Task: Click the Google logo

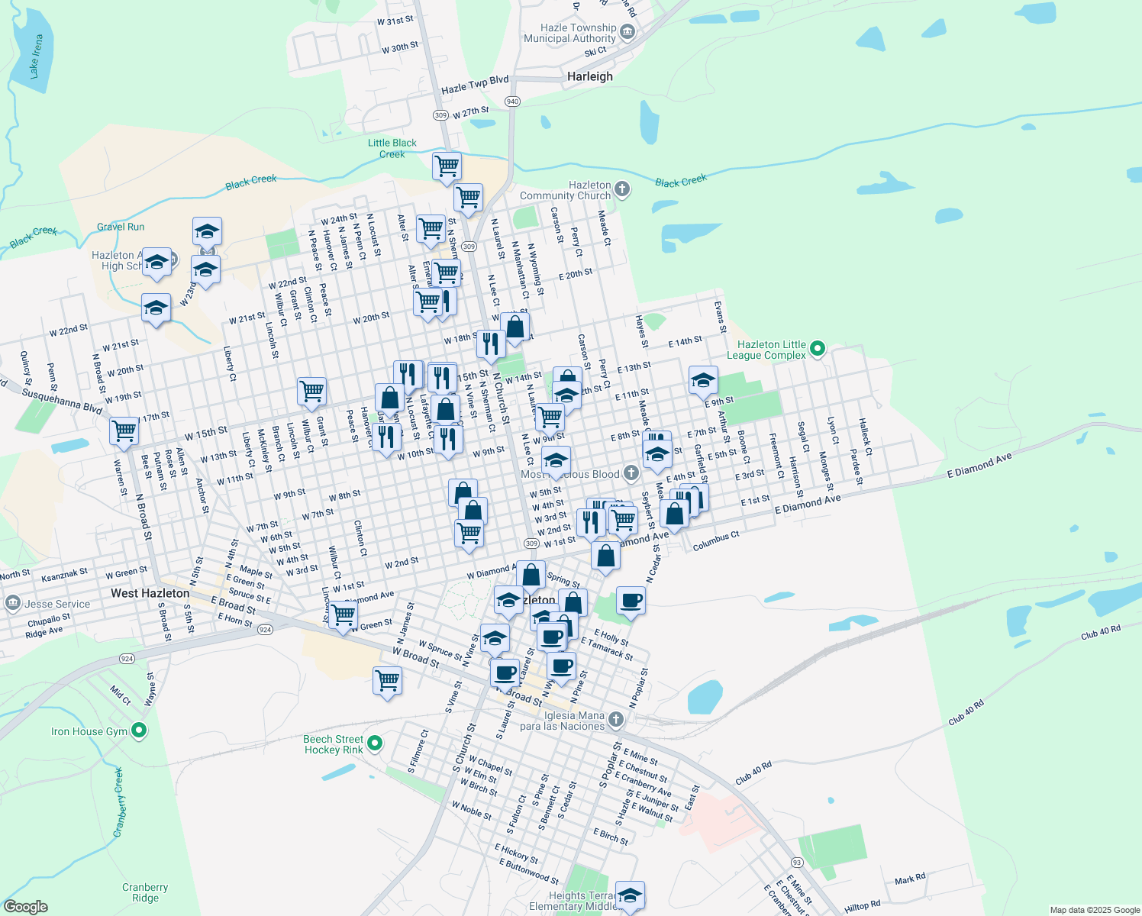Action: tap(24, 907)
